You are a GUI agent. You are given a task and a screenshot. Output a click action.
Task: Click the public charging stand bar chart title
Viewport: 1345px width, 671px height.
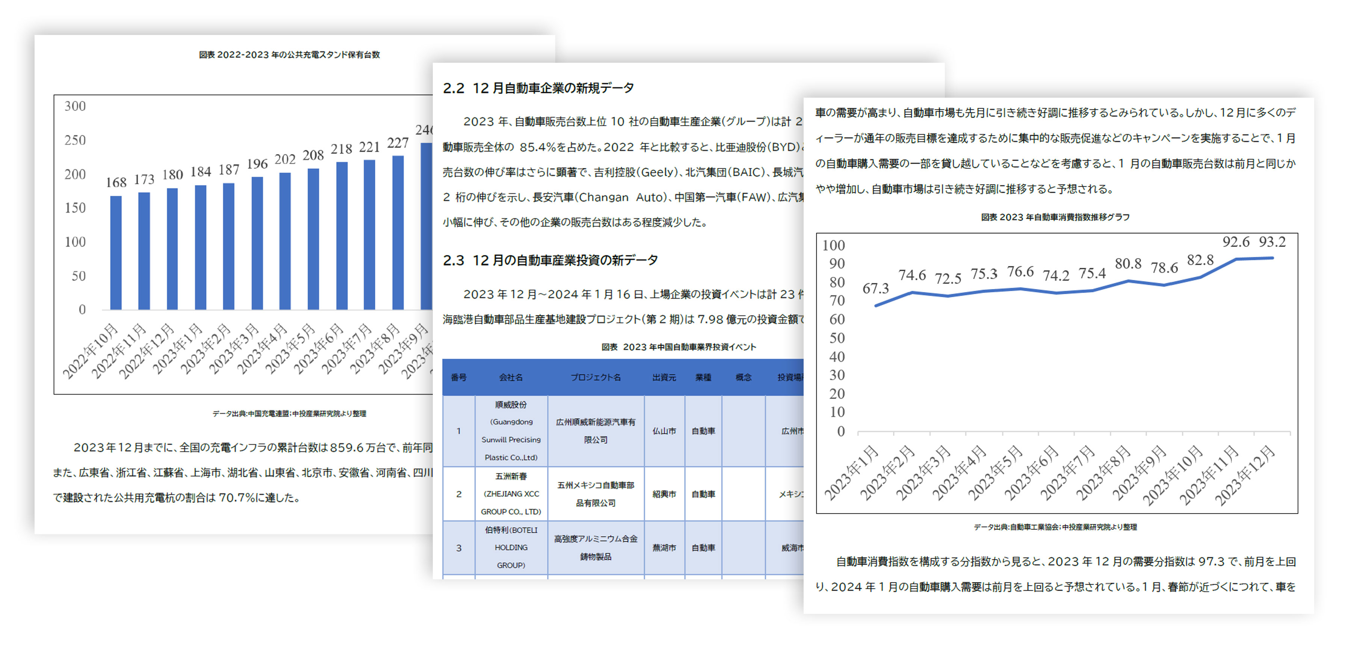click(289, 55)
